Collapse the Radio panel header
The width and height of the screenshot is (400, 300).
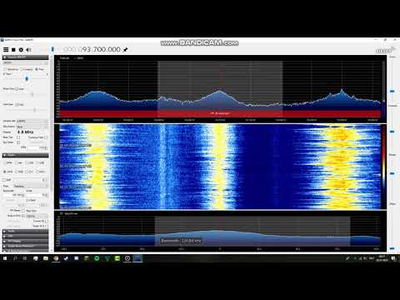(x=25, y=155)
